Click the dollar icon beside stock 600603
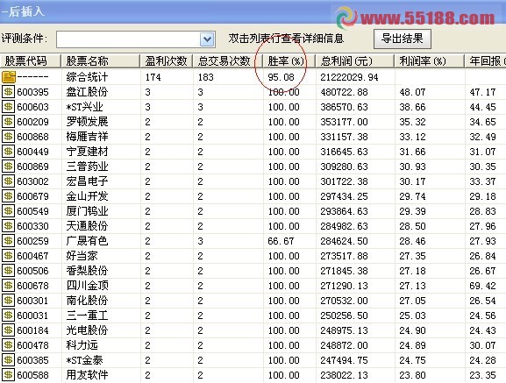 tap(8, 107)
